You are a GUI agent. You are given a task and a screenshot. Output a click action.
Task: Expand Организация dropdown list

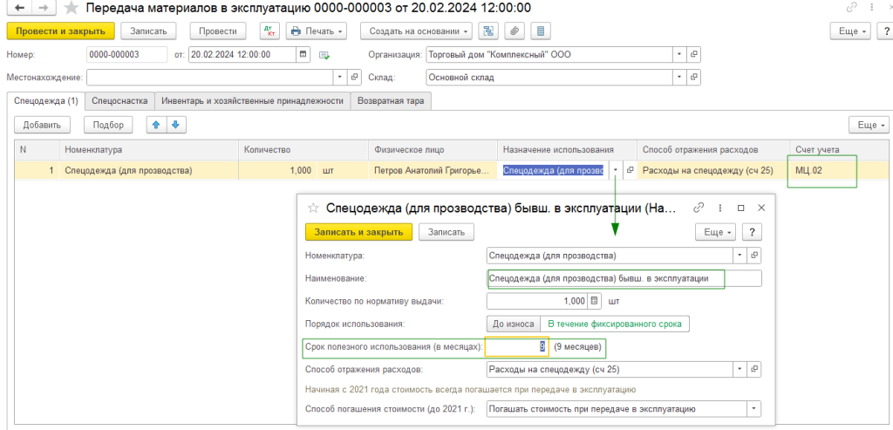[679, 54]
